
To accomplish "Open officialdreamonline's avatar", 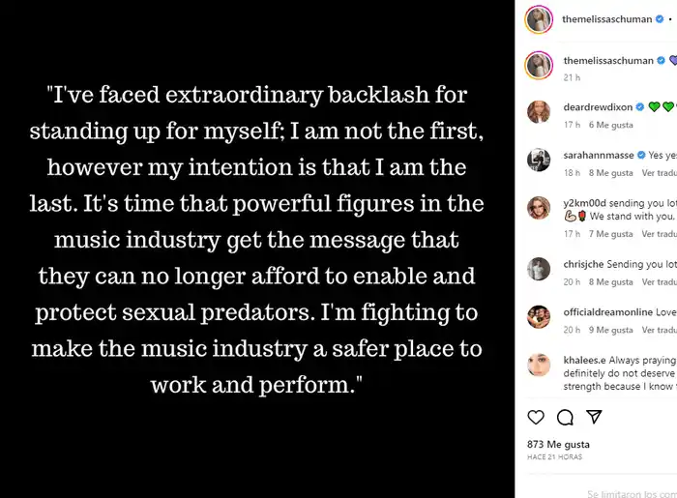I will click(x=539, y=317).
